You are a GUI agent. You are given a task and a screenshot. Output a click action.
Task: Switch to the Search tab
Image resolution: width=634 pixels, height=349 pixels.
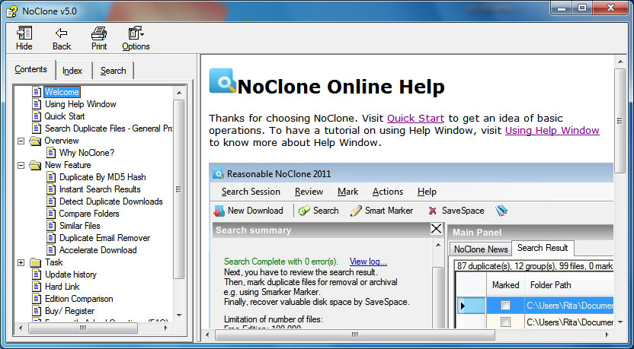[x=114, y=71]
